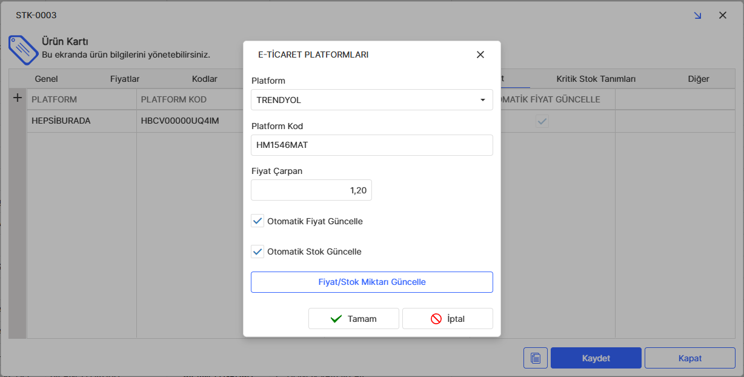744x377 pixels.
Task: Open the Diğer tab
Action: pos(698,79)
